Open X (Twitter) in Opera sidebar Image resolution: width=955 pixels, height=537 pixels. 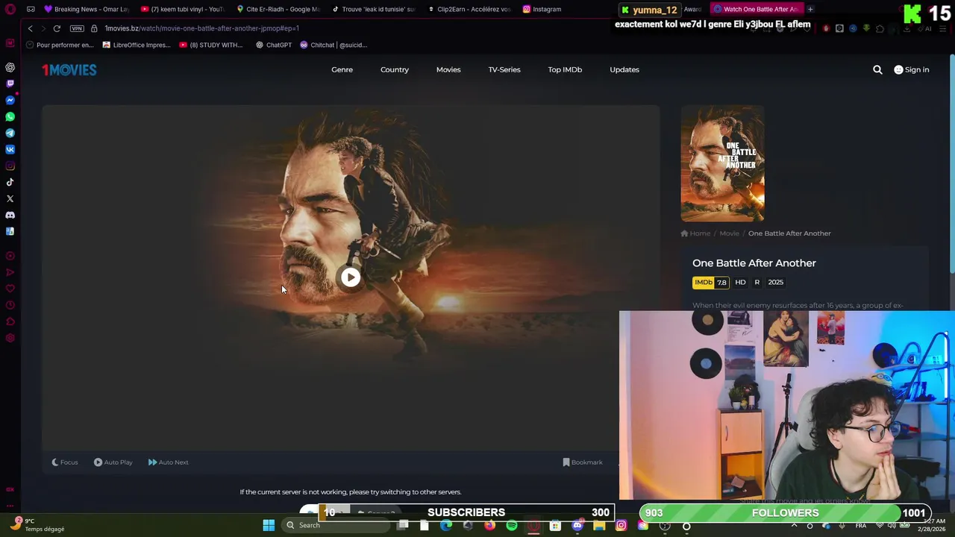(10, 198)
